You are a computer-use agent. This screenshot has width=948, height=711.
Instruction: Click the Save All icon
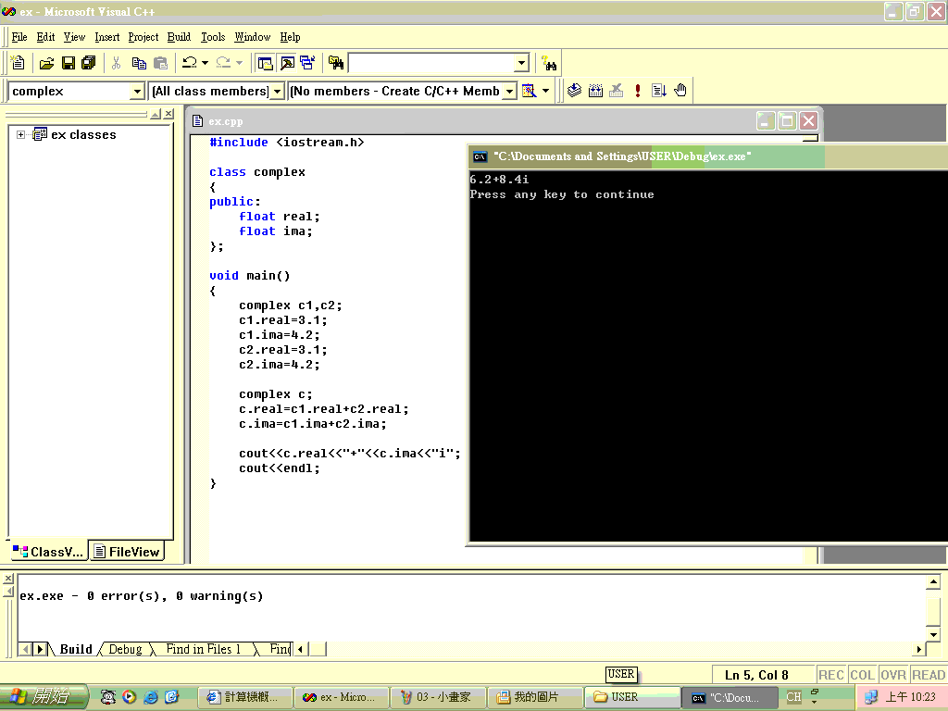click(88, 63)
